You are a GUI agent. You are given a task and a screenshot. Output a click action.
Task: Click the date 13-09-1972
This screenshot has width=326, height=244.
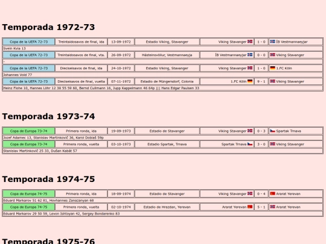click(x=121, y=42)
